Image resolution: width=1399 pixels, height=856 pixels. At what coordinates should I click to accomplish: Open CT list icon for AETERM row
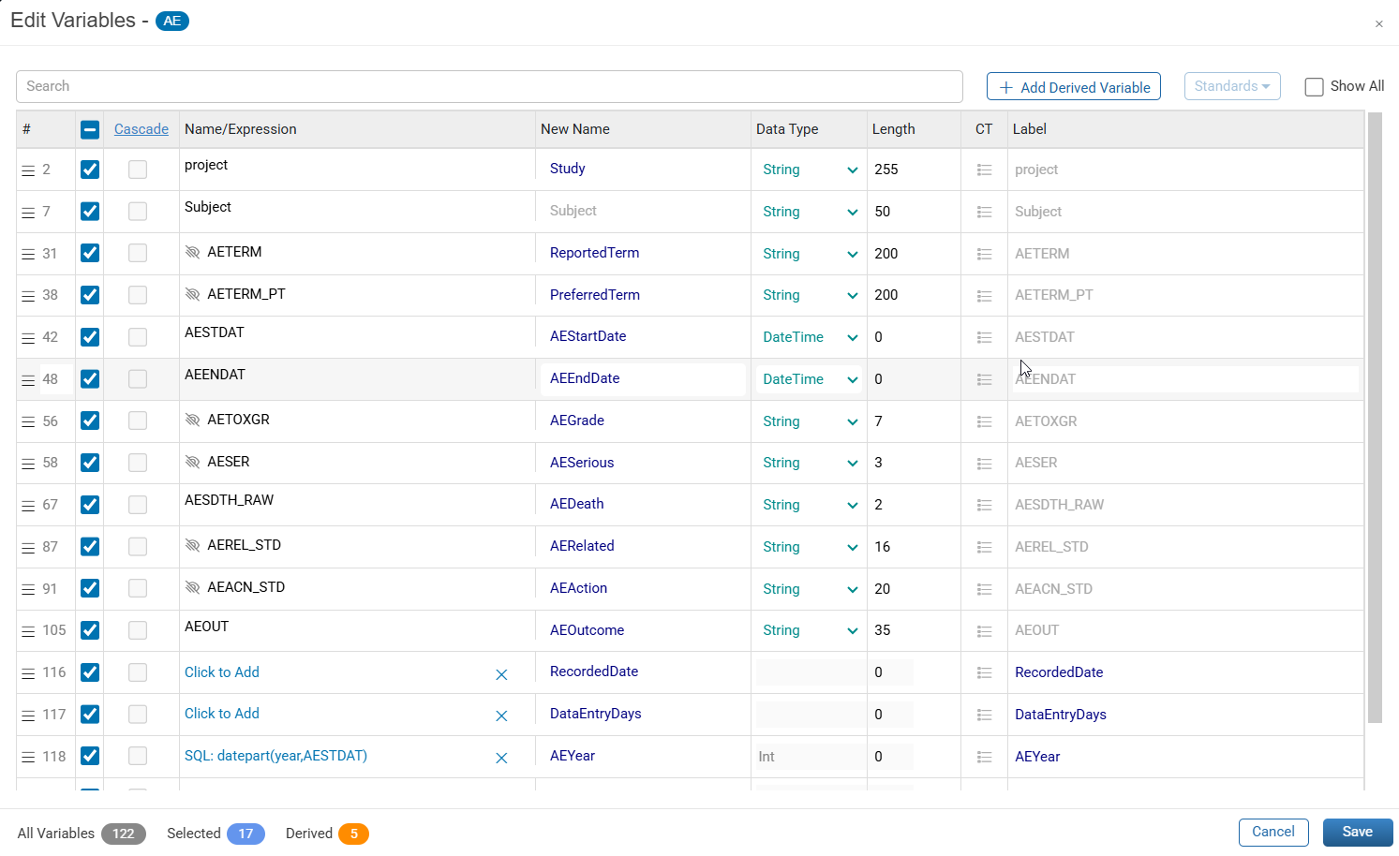pos(984,254)
